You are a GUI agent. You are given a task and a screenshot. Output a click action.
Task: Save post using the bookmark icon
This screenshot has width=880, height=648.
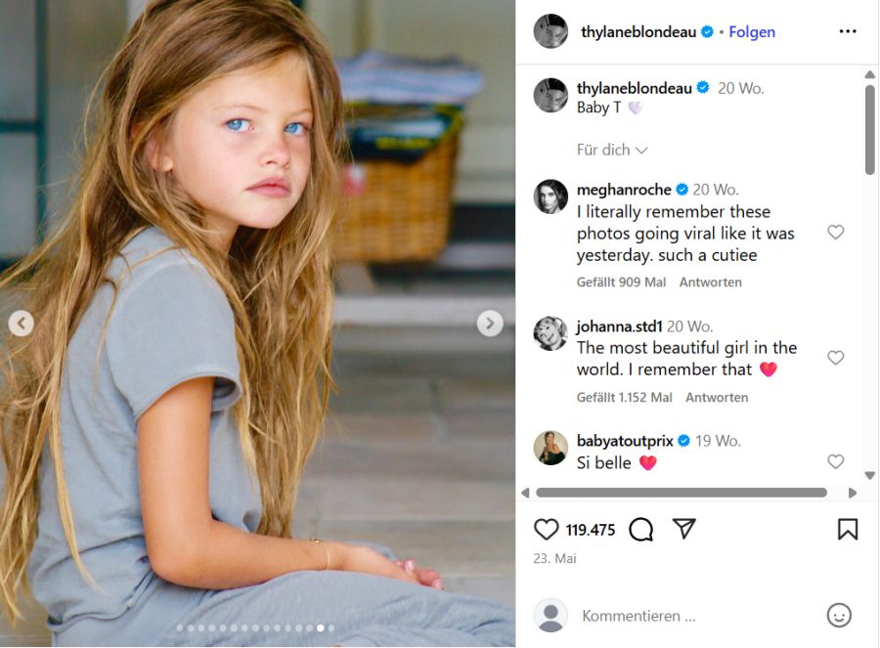(x=848, y=530)
